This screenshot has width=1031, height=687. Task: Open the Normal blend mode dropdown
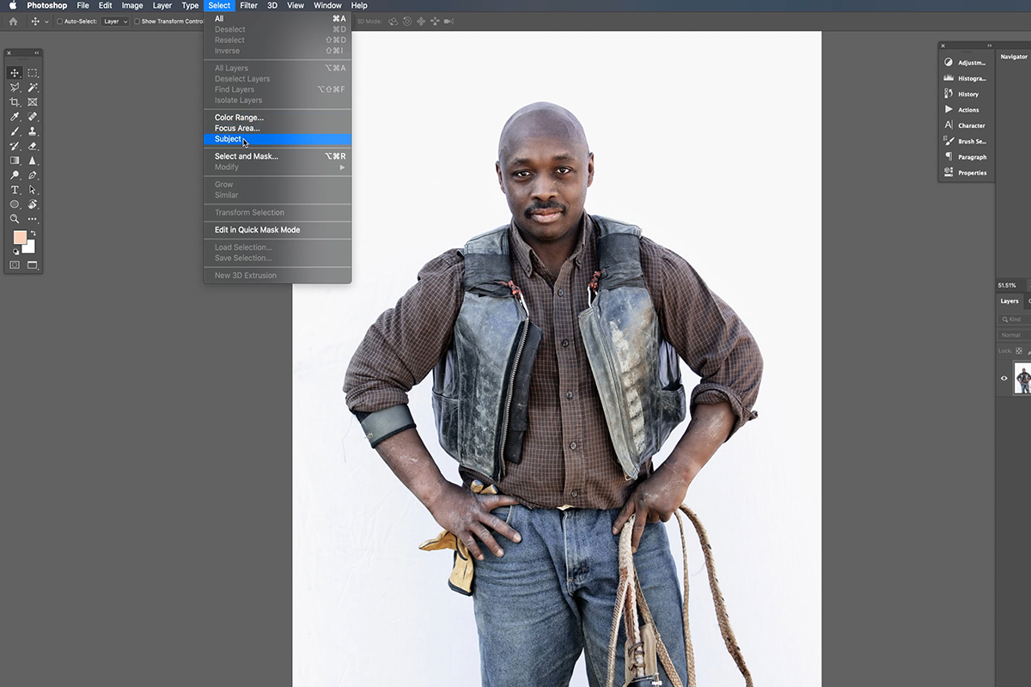pos(1015,335)
